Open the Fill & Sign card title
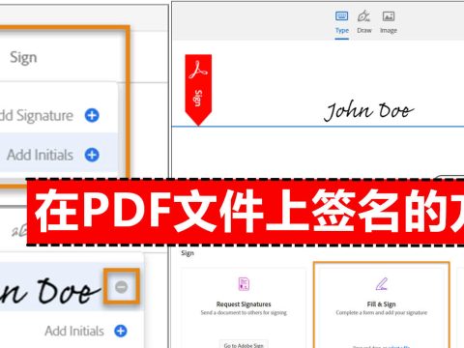464x348 pixels. pos(382,304)
